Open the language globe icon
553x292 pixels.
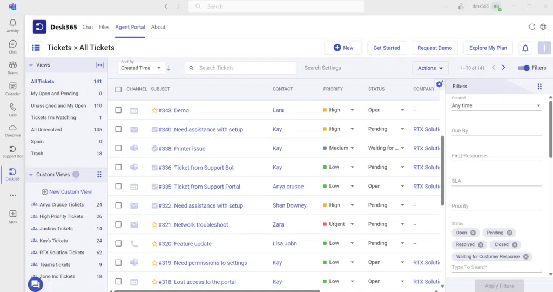click(543, 27)
